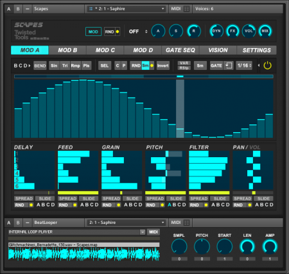Toggle the yellow dot next to header RND

[118, 31]
